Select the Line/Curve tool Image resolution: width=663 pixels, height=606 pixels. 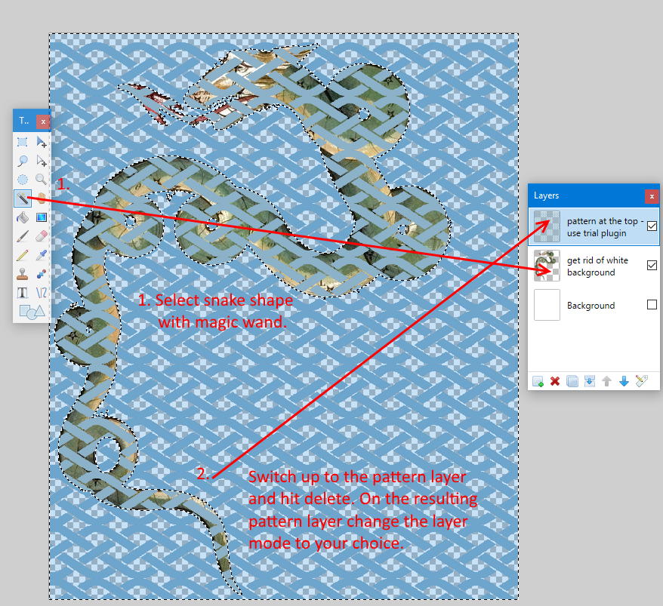41,293
